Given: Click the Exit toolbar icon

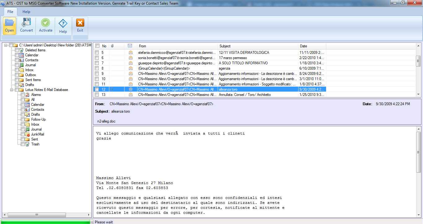Looking at the screenshot, I should (x=80, y=25).
